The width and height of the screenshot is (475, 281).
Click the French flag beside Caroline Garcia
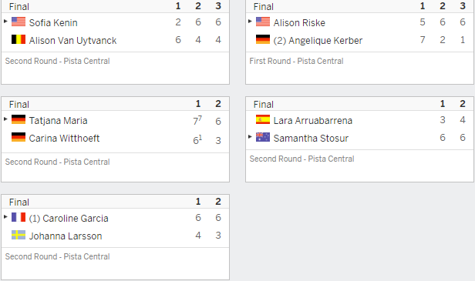pos(19,217)
